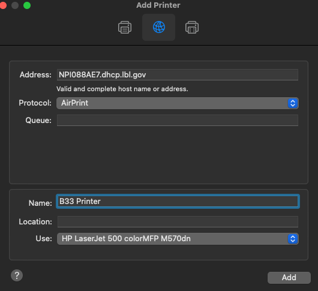
Task: Open the Windows printer tab icon
Action: (192, 28)
